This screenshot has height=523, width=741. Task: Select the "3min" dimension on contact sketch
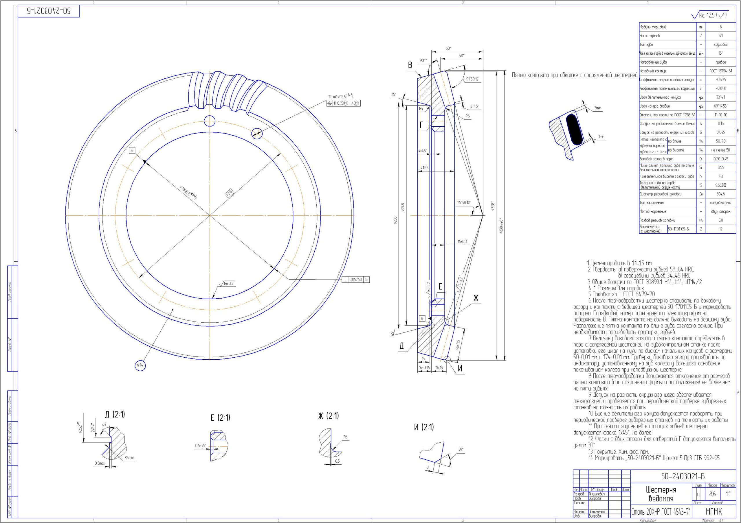pyautogui.click(x=598, y=108)
